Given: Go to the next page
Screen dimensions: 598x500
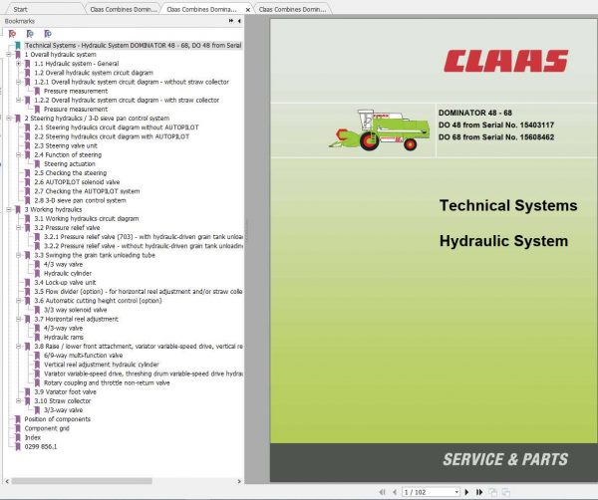Looking at the screenshot, I should (x=466, y=492).
